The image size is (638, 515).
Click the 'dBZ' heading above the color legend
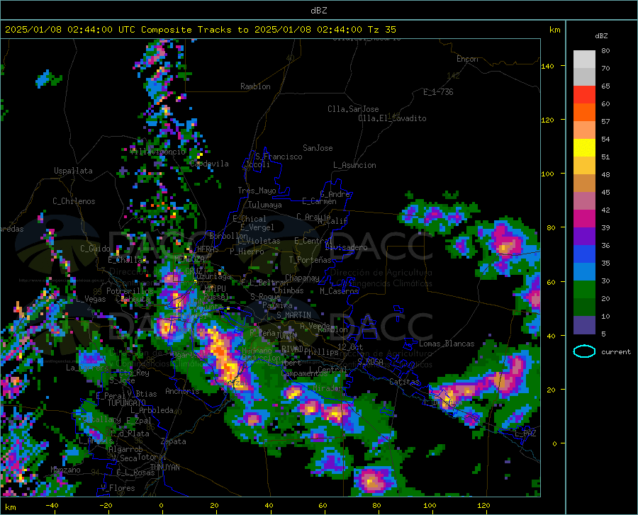tap(601, 35)
